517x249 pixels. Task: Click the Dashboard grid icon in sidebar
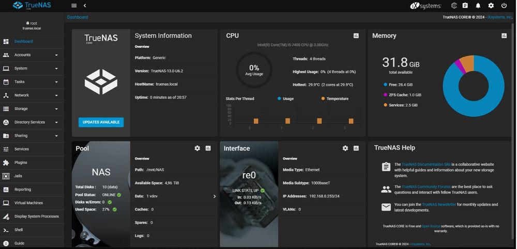(6, 41)
